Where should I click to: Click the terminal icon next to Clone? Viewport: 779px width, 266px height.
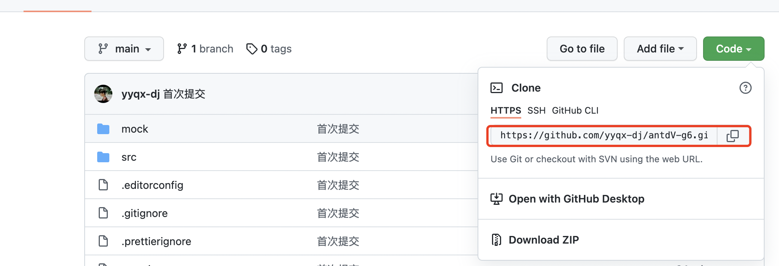tap(497, 88)
